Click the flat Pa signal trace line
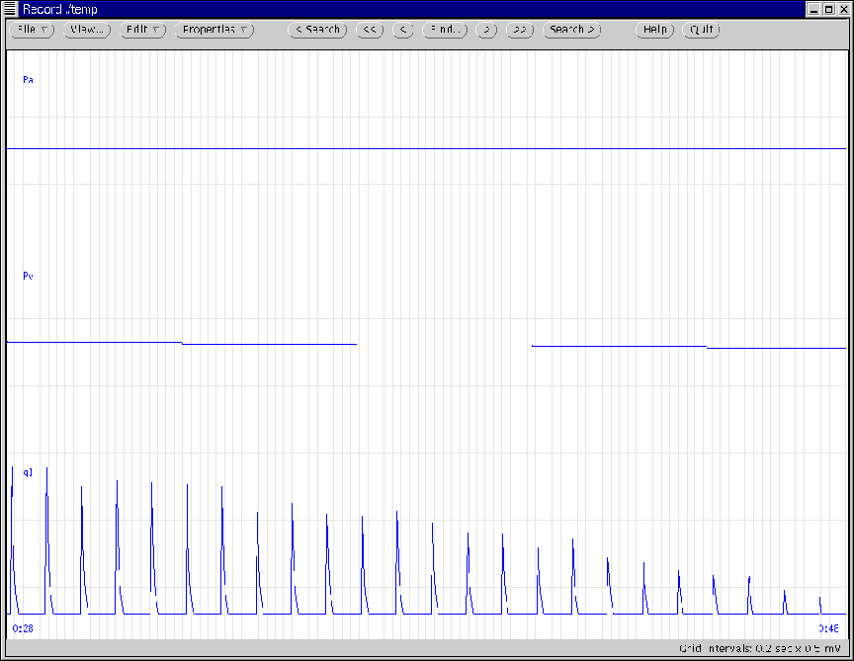The width and height of the screenshot is (854, 661). 426,148
